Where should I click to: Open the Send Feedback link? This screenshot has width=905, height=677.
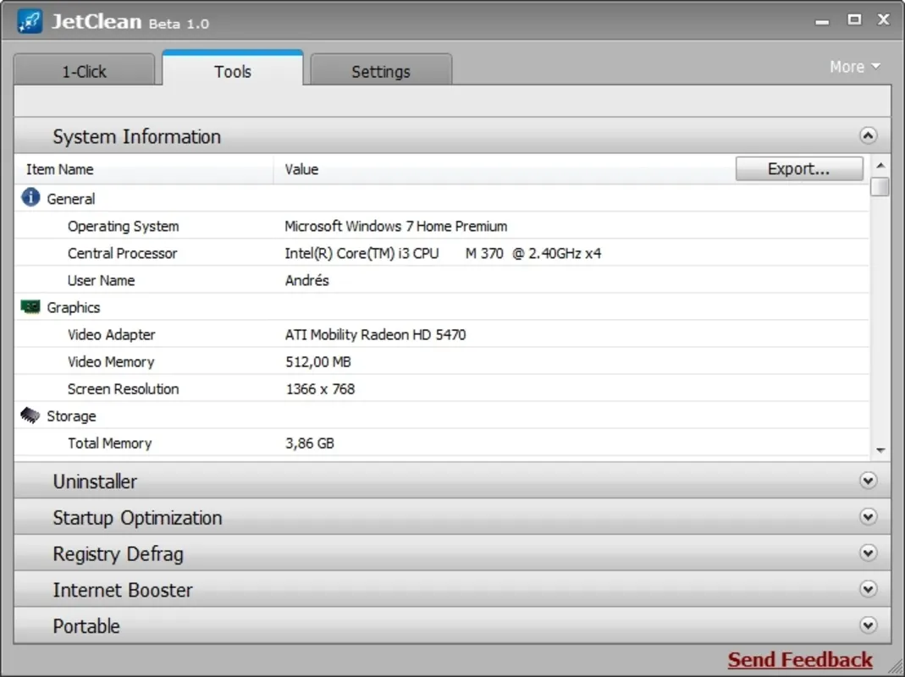800,659
